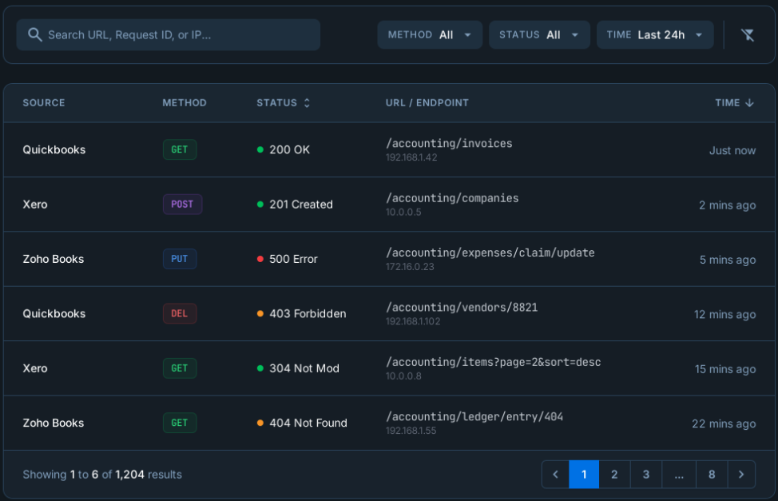The image size is (778, 501).
Task: Select the GET badge on the Quickbooks invoices row
Action: [179, 149]
